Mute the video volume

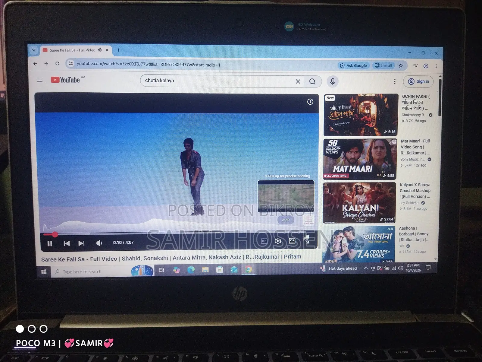pos(99,243)
